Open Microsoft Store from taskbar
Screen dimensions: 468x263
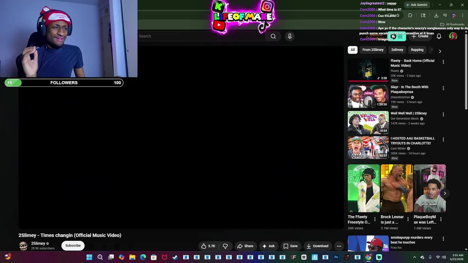[154, 258]
